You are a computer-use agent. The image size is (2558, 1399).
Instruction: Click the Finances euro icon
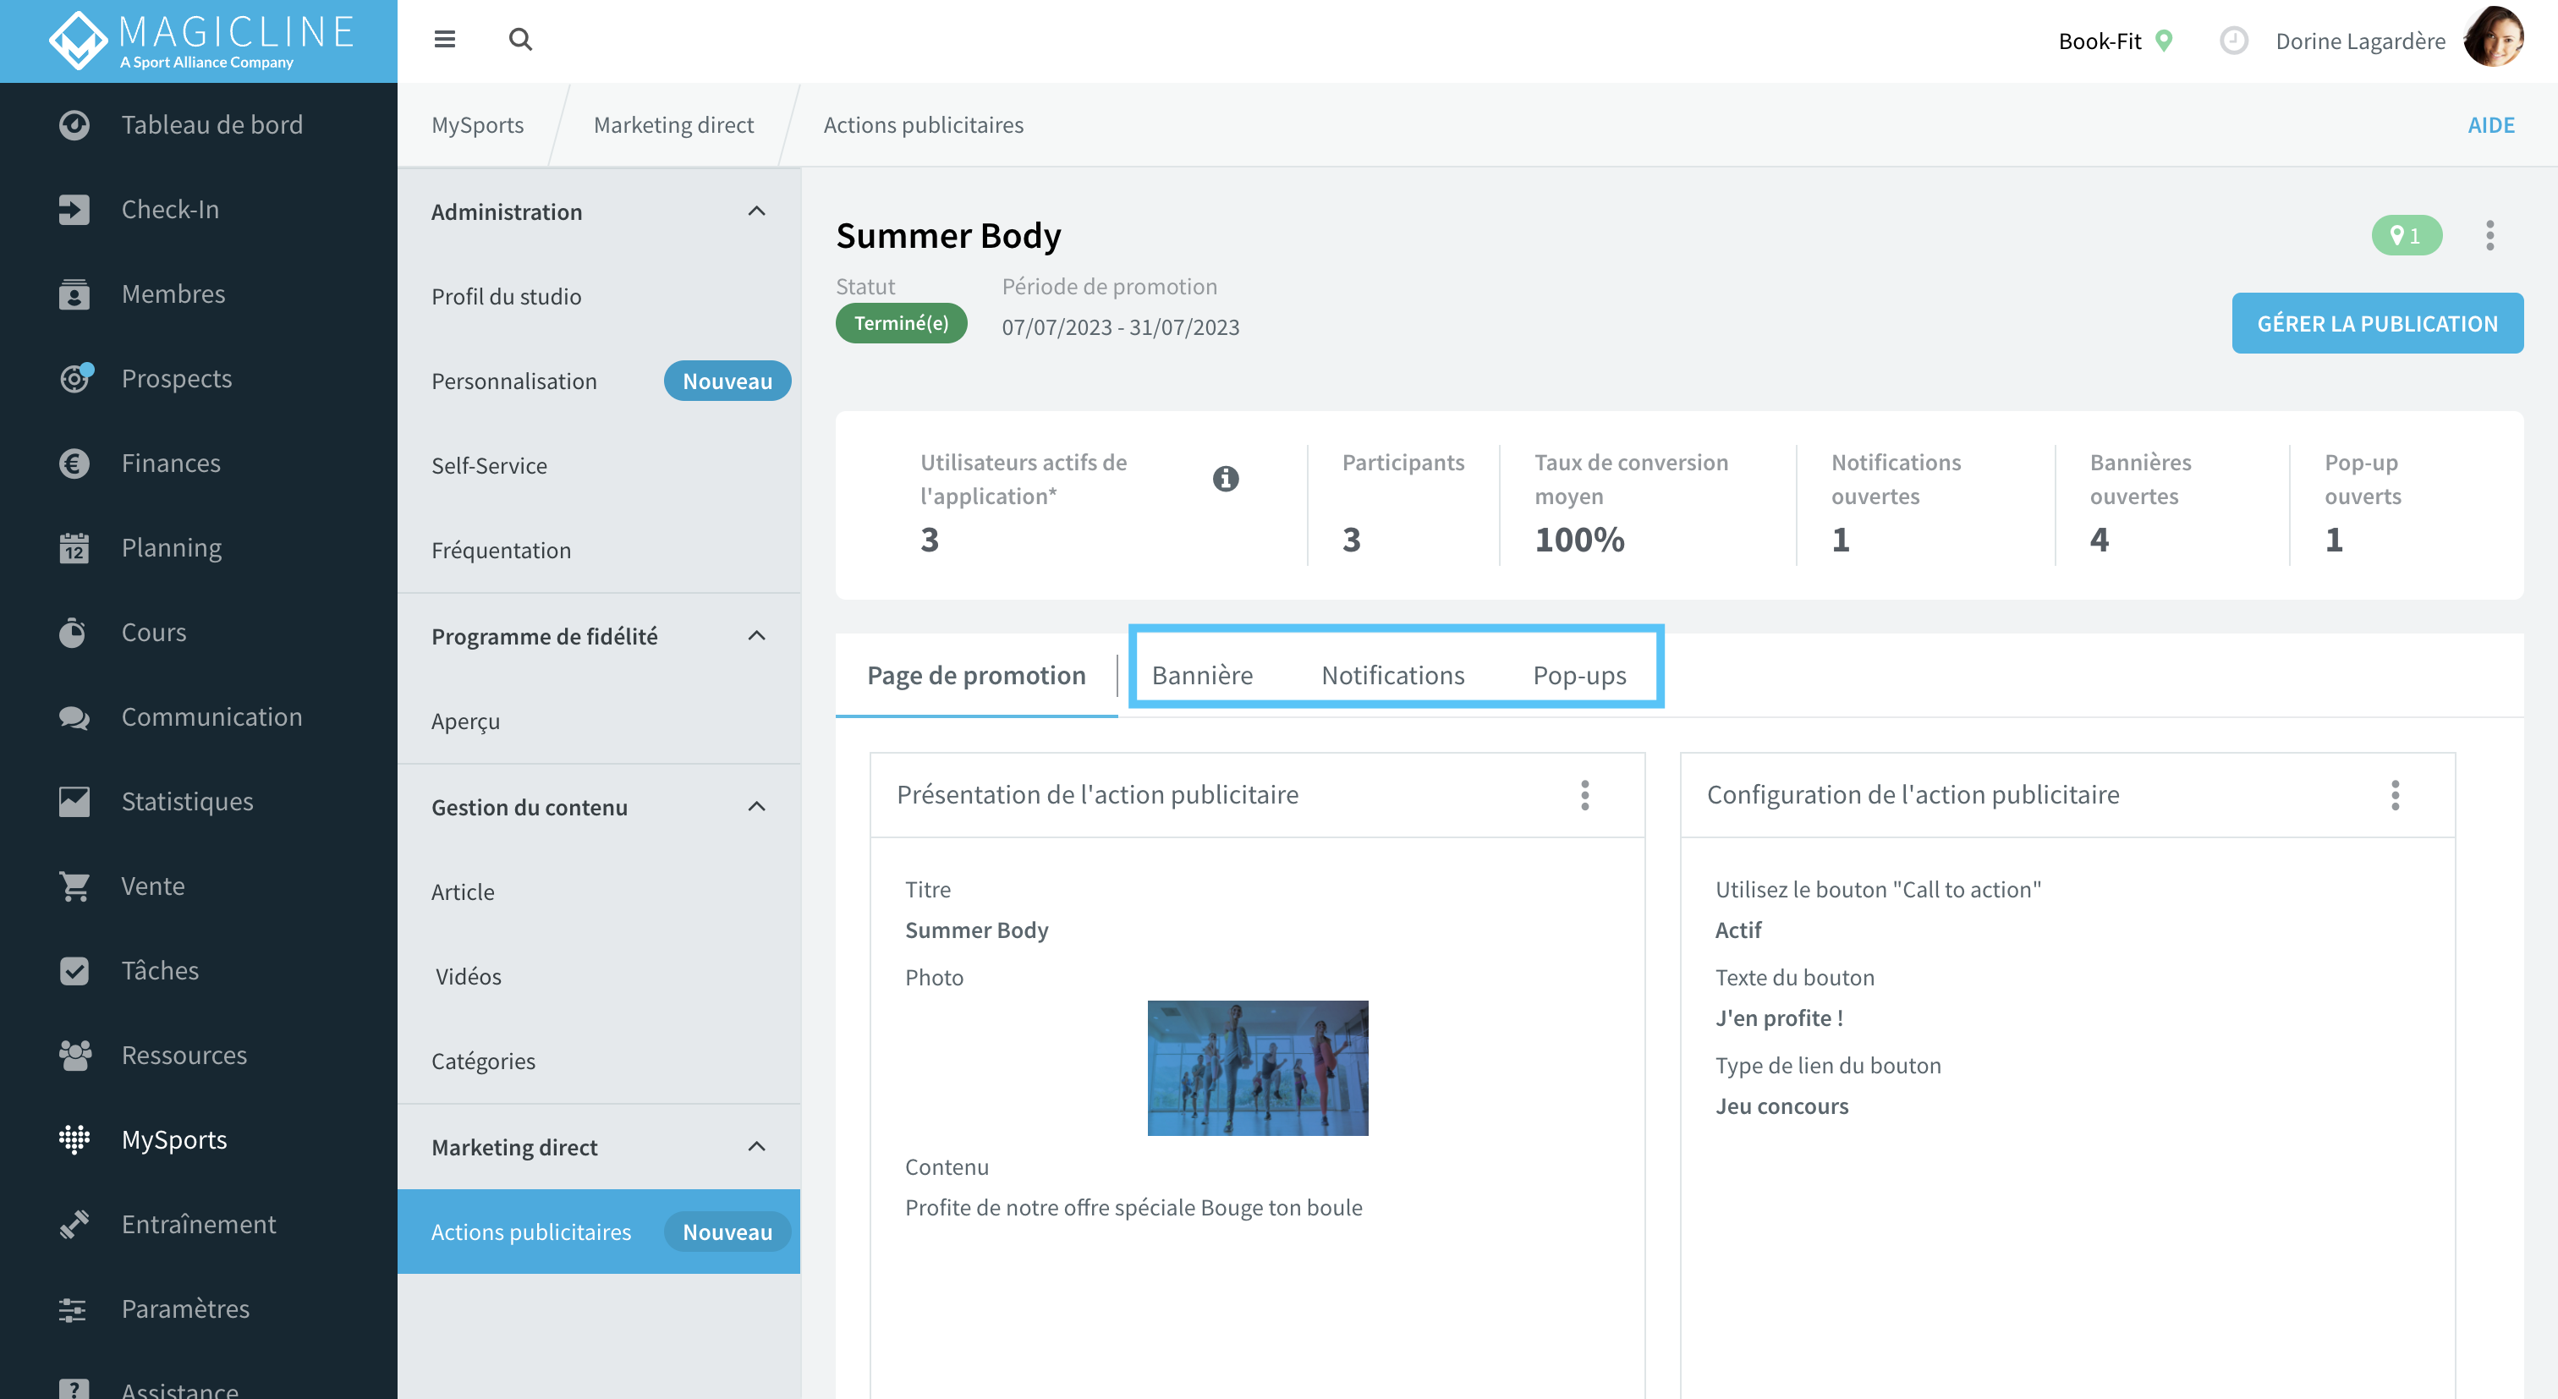[x=74, y=464]
